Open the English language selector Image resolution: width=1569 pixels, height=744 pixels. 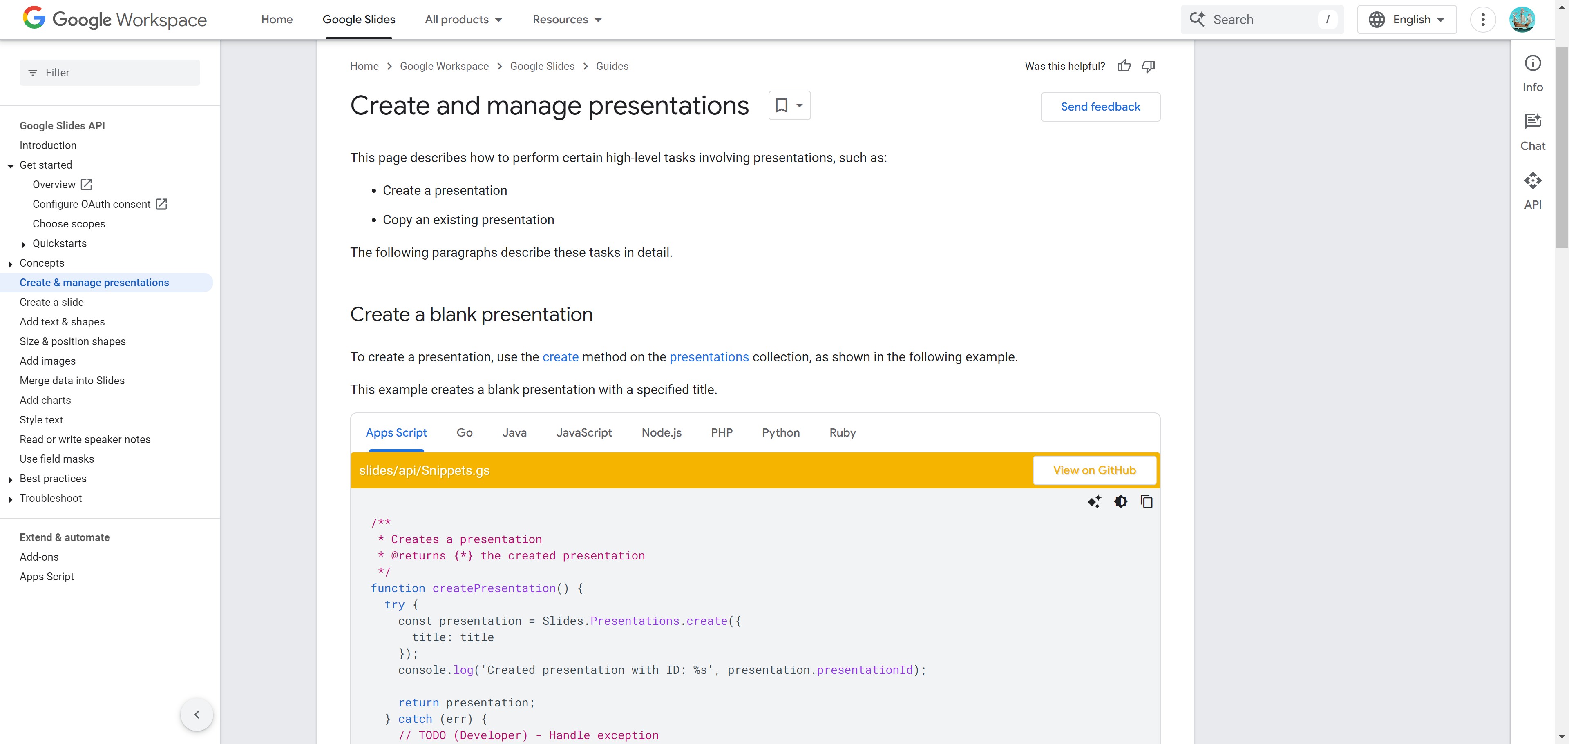coord(1406,20)
